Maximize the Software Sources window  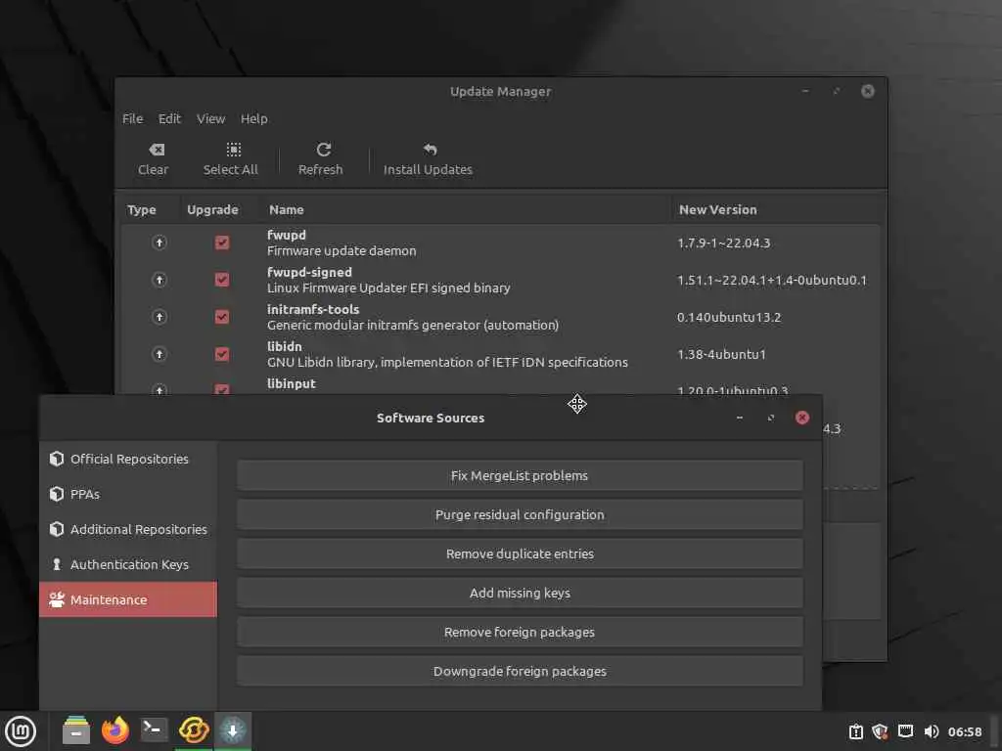coord(771,418)
